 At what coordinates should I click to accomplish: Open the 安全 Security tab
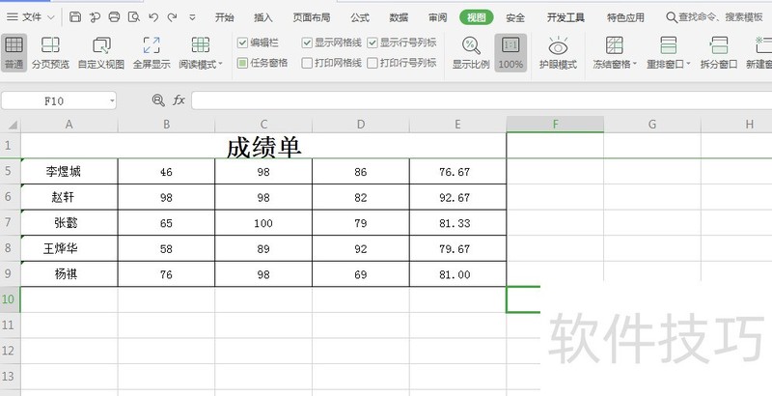pyautogui.click(x=515, y=17)
